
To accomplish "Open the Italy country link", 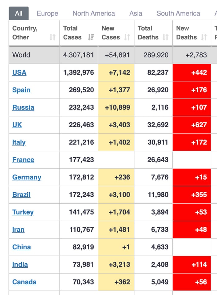I will tap(19, 142).
